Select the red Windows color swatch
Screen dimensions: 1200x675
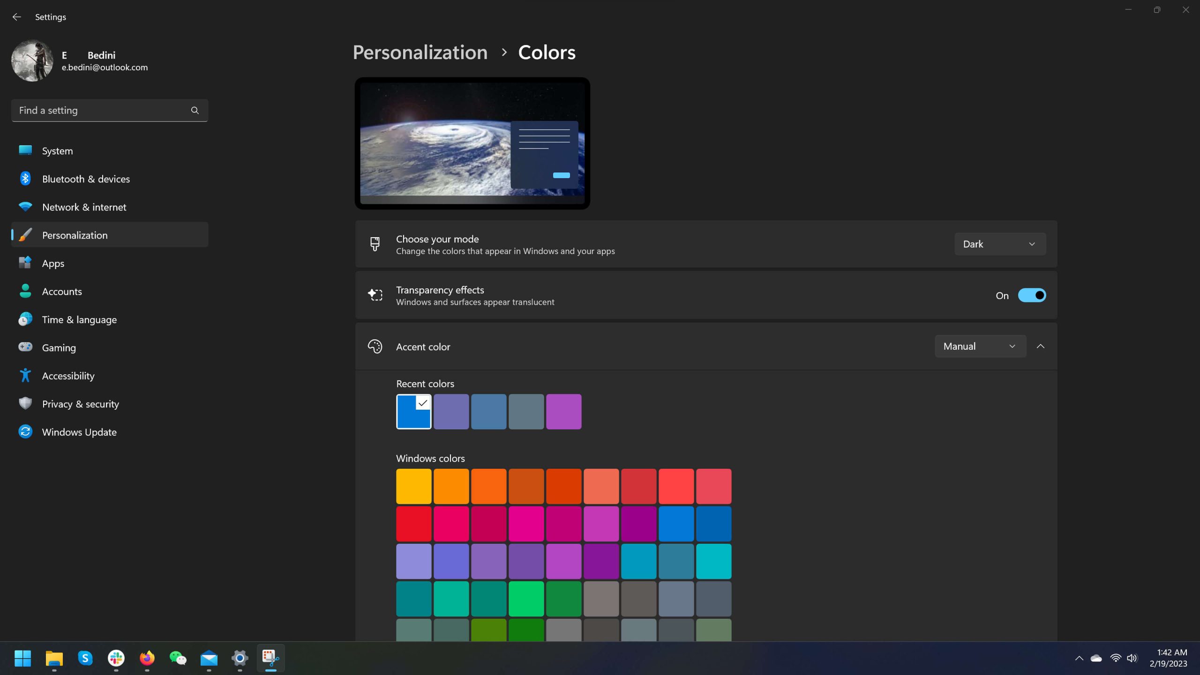(x=414, y=523)
